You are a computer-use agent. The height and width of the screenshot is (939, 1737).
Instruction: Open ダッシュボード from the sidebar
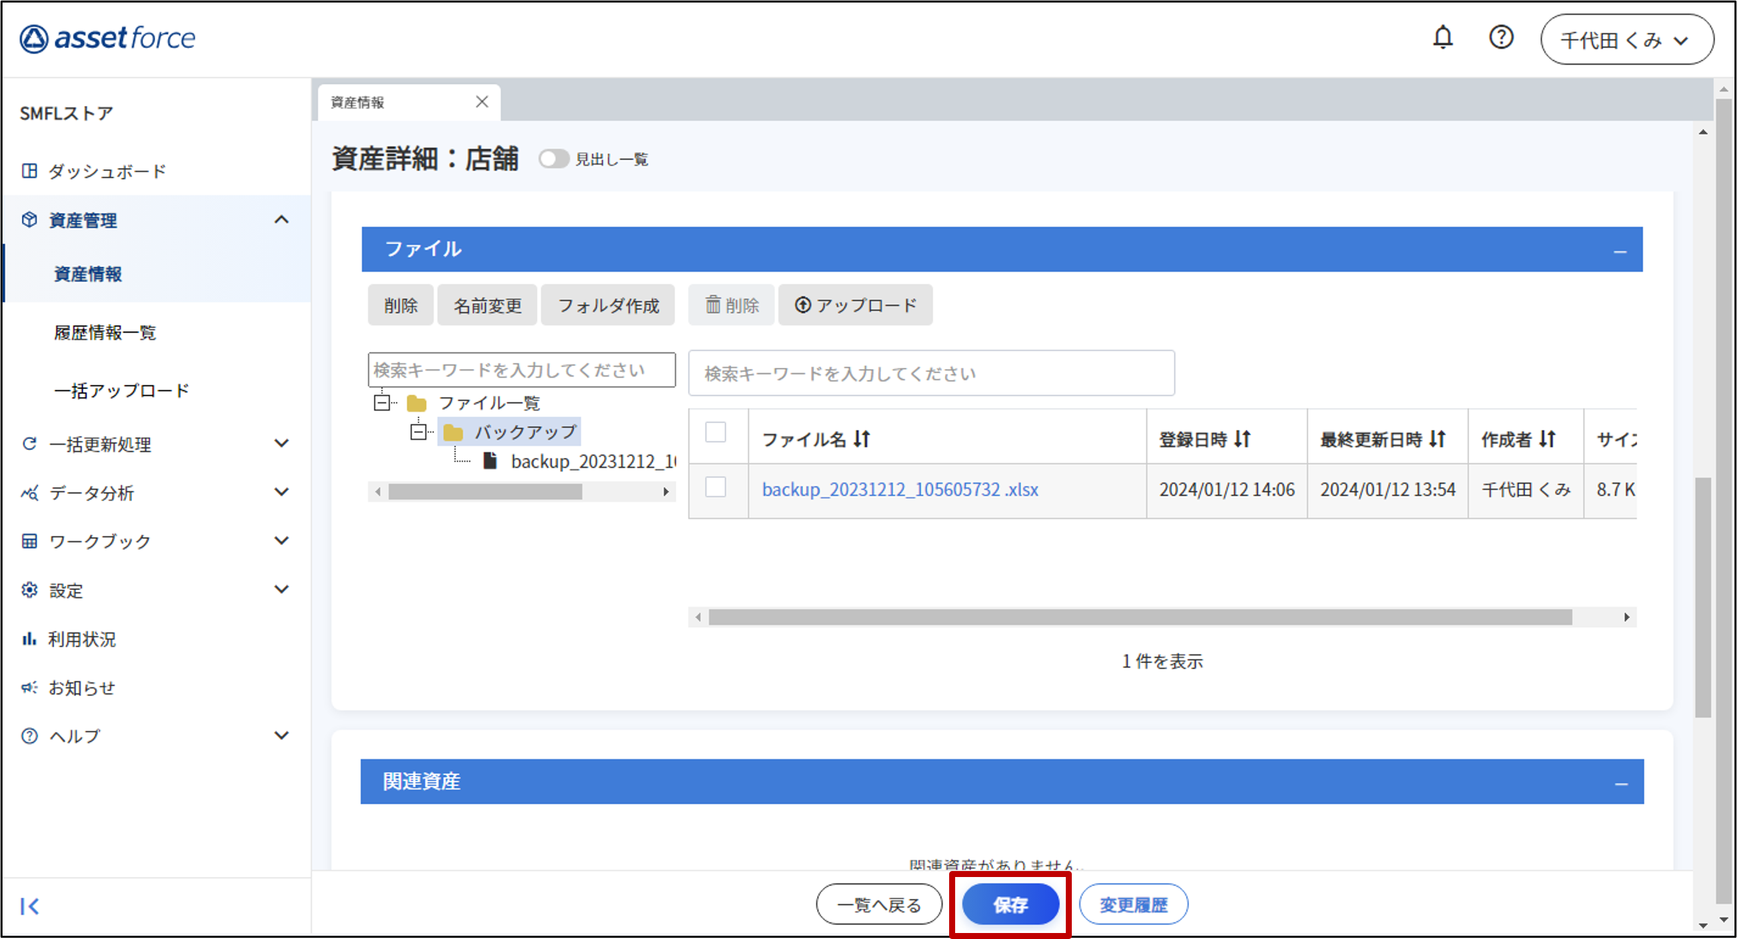107,171
